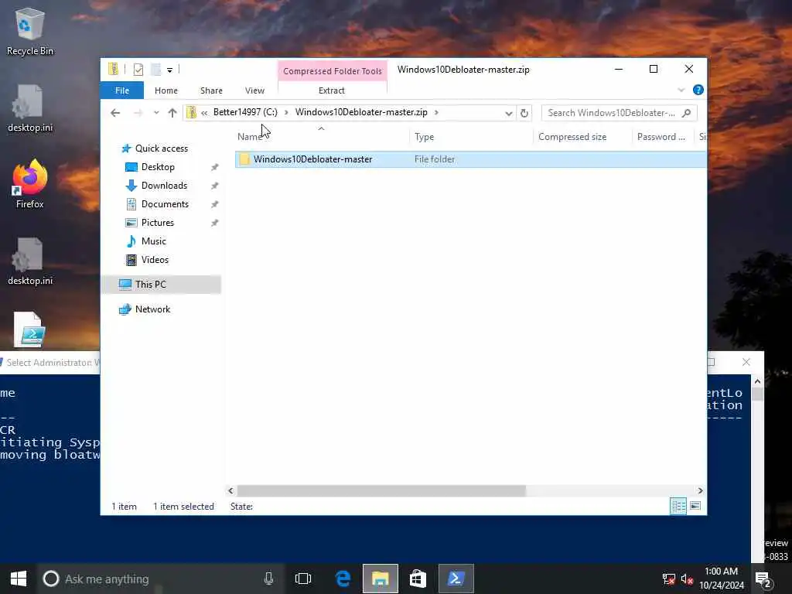Unpin Desktop using its pin icon
The height and width of the screenshot is (594, 792).
point(215,167)
